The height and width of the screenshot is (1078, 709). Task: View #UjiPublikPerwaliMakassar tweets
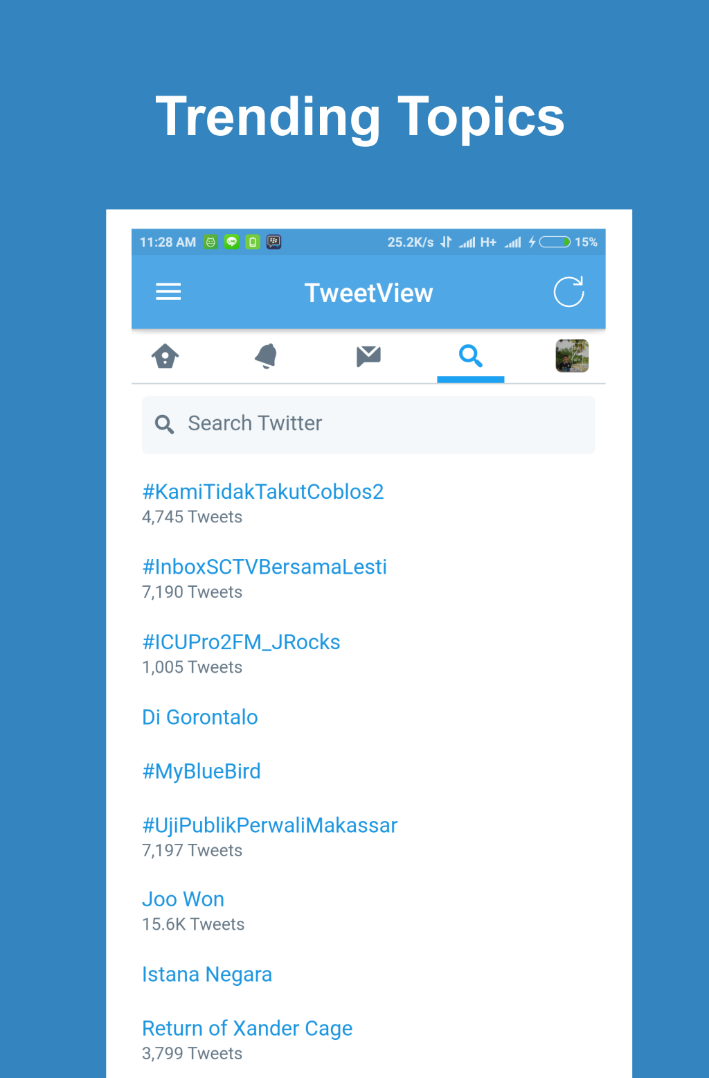pos(270,825)
